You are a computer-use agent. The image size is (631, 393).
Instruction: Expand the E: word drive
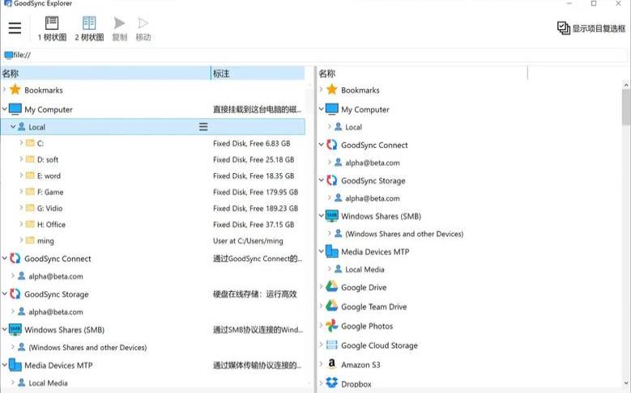coord(21,175)
